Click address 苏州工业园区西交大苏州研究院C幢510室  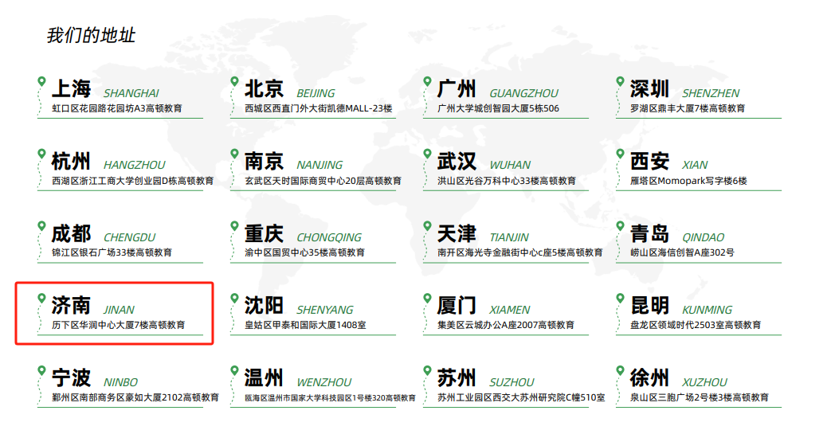click(x=521, y=397)
